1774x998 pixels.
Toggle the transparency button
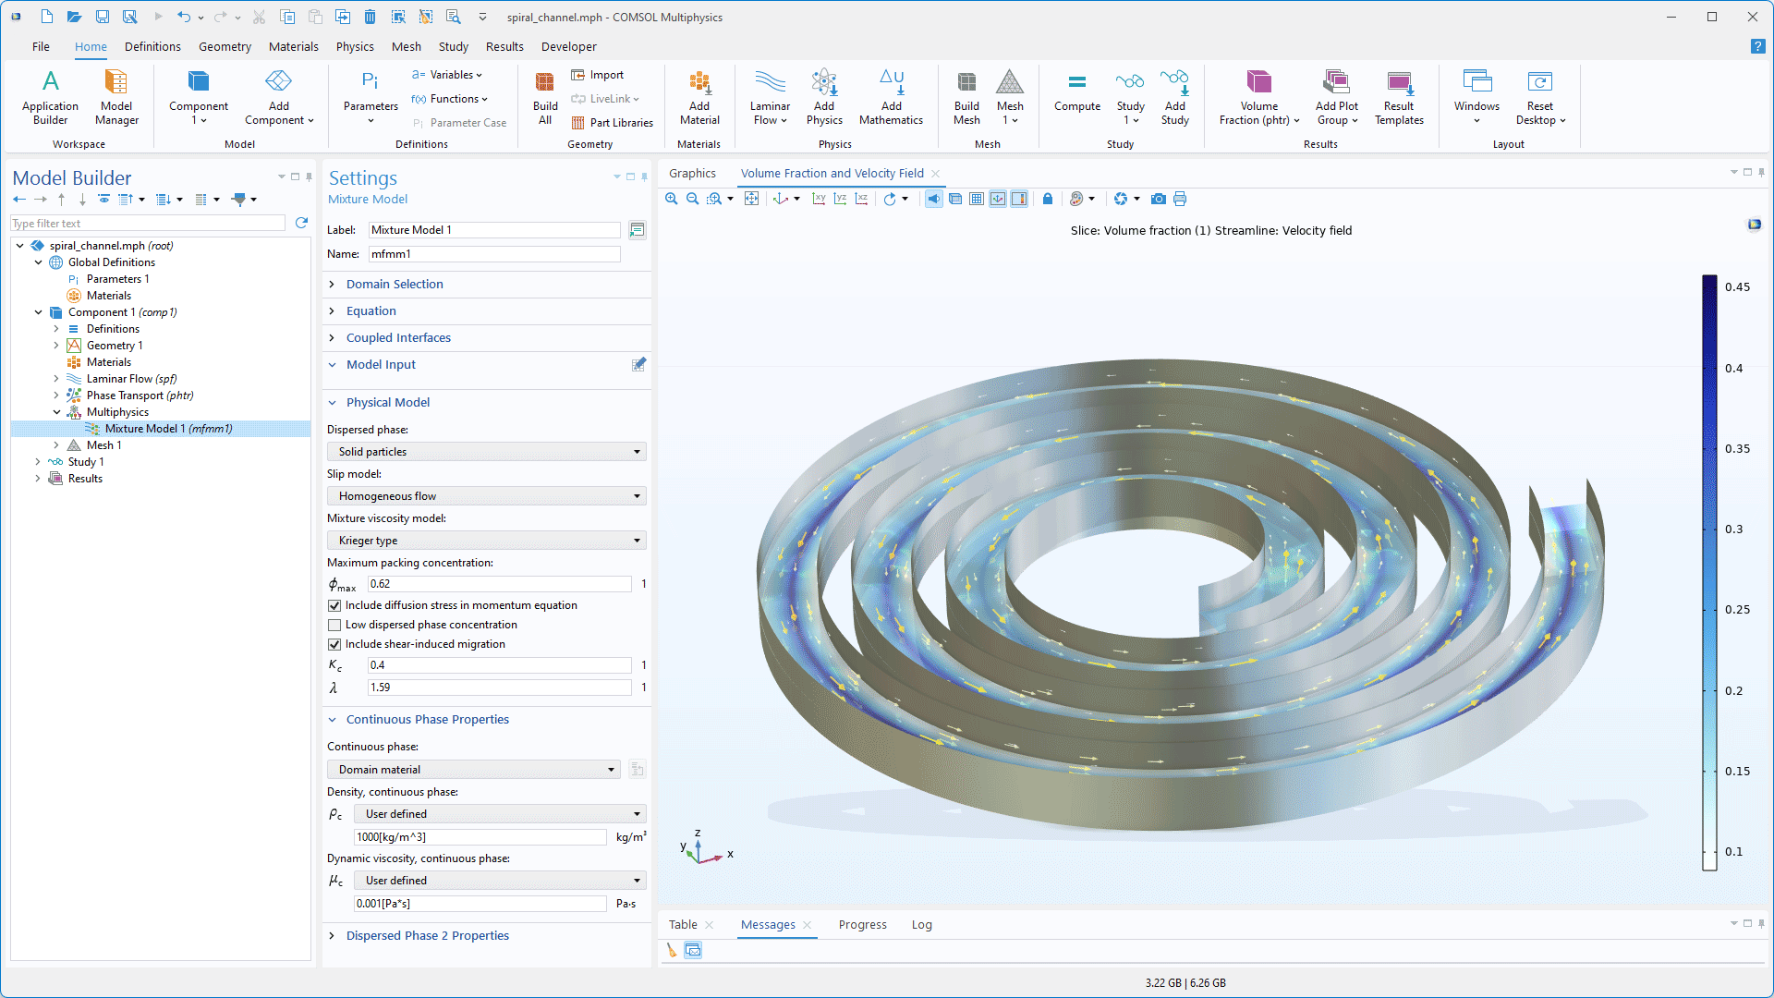pos(955,199)
